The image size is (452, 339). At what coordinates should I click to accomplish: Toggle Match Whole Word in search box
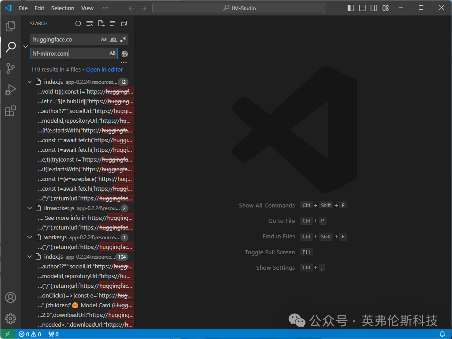(113, 39)
